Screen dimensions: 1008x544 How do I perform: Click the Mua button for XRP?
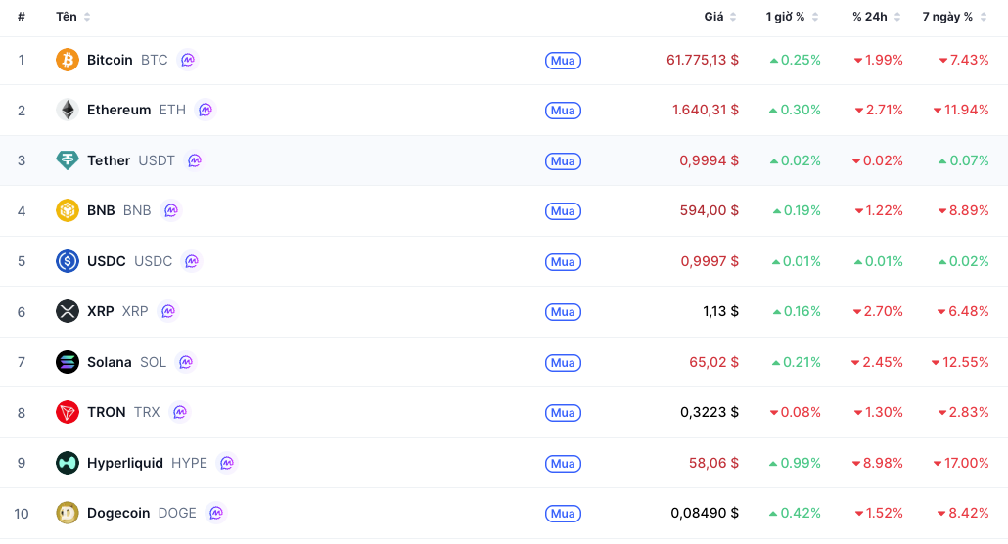coord(563,312)
